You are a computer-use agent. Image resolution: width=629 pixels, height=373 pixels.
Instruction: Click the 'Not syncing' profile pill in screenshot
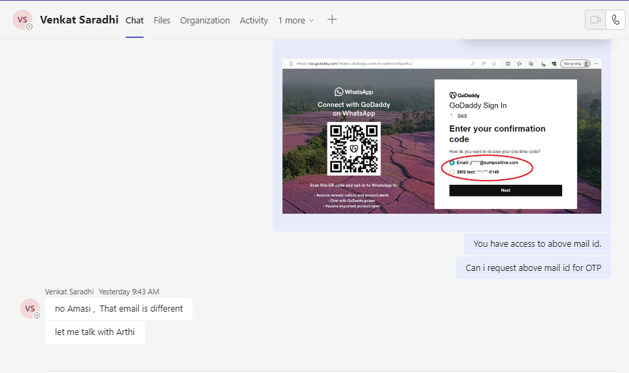pos(575,63)
